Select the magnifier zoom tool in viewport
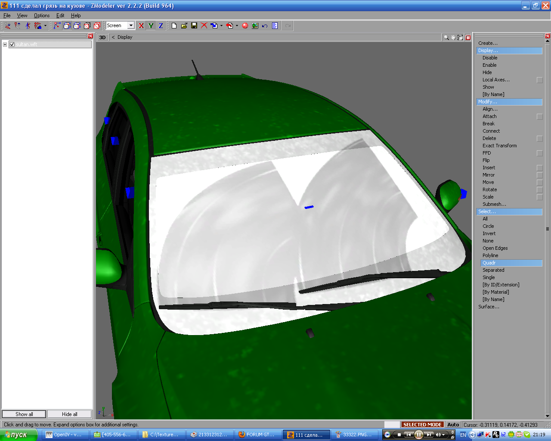The height and width of the screenshot is (441, 551). [x=446, y=37]
